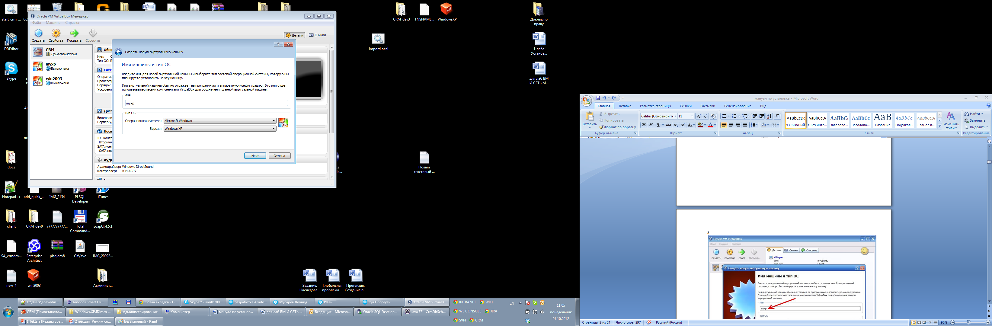The image size is (992, 326).
Task: Increase paragraph indent in Word
Action: coord(762,116)
